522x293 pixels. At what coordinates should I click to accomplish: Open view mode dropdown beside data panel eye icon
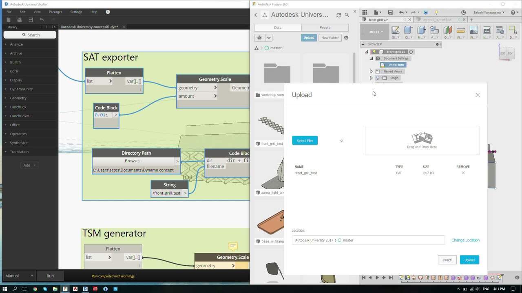click(x=269, y=38)
